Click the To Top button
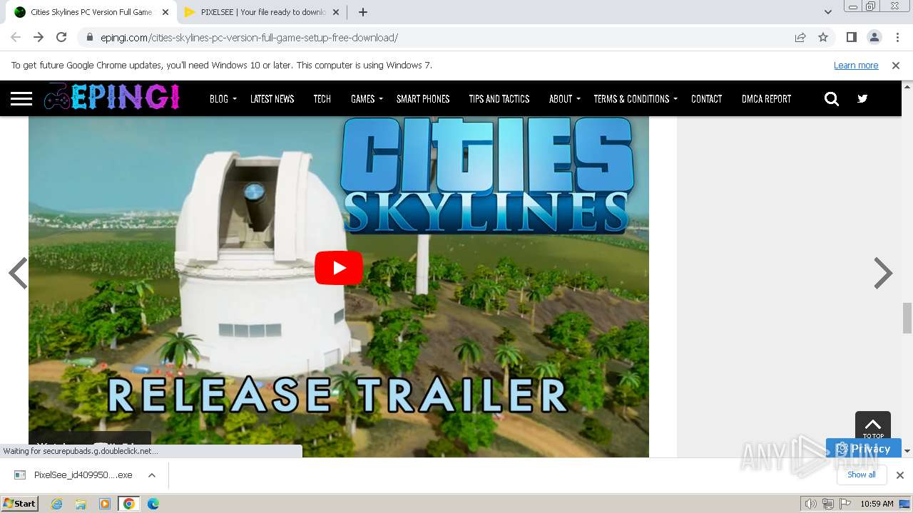 pyautogui.click(x=873, y=427)
